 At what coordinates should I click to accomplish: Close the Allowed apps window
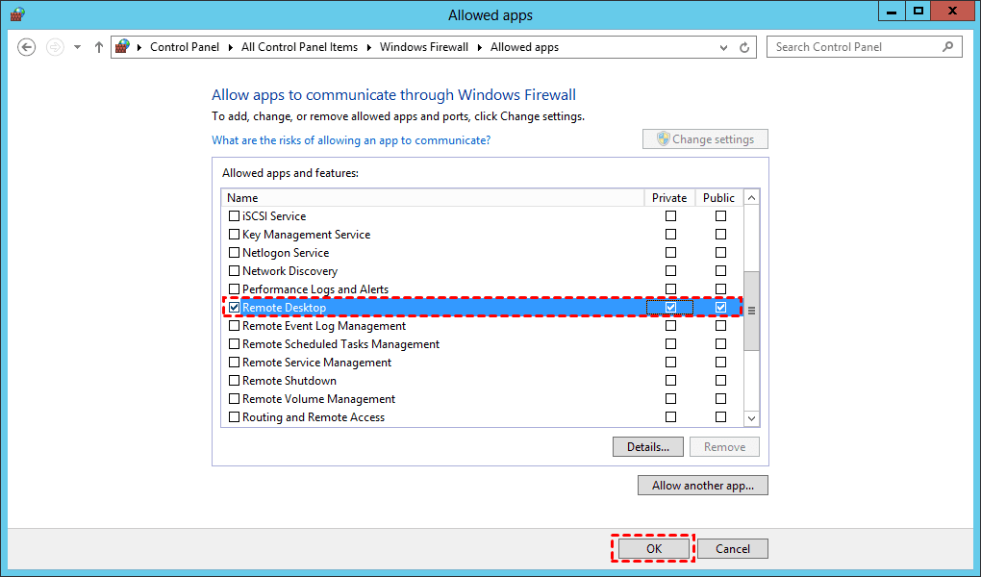point(952,11)
